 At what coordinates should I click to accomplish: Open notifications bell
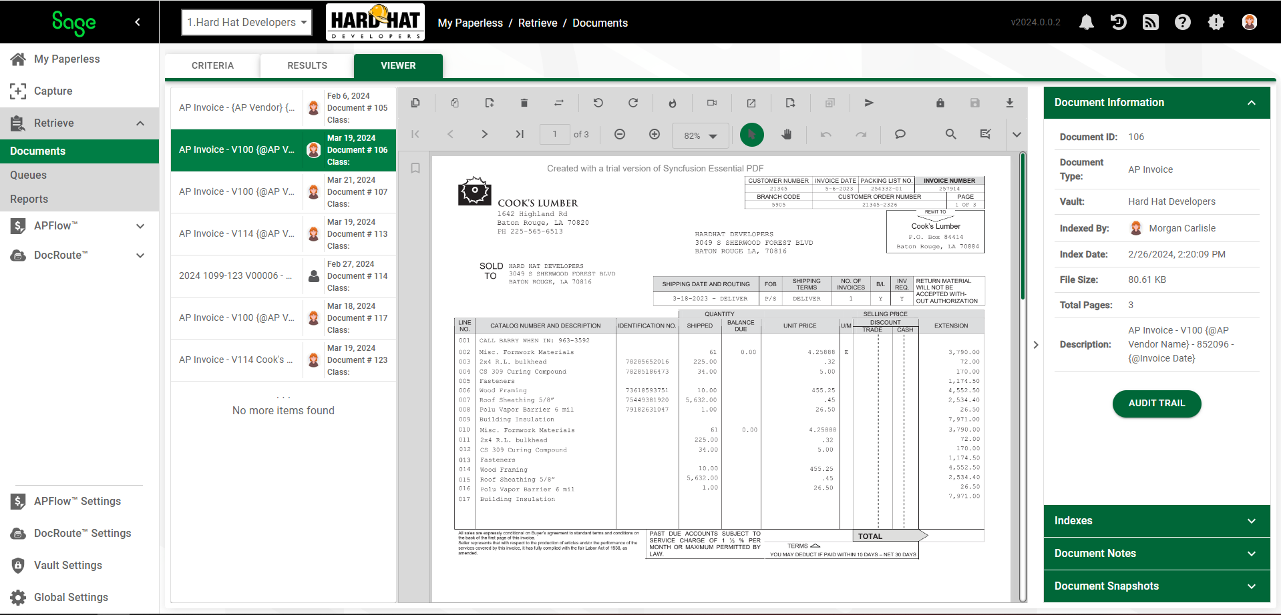click(x=1087, y=22)
